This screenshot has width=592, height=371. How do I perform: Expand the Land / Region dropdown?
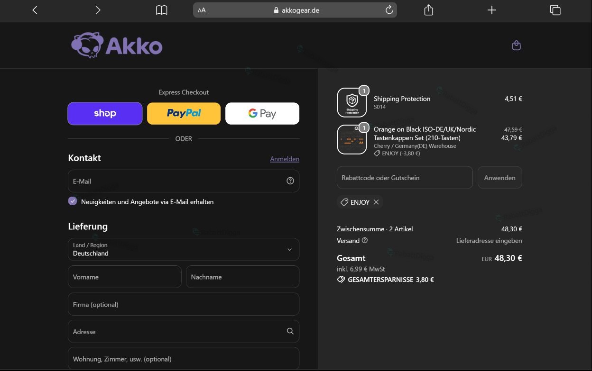184,249
